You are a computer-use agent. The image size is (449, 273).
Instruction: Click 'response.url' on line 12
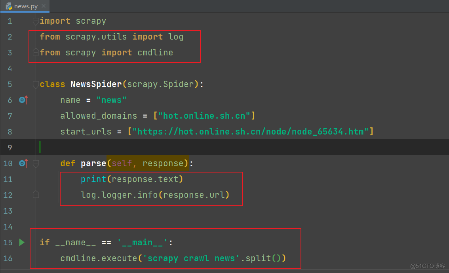coord(194,195)
